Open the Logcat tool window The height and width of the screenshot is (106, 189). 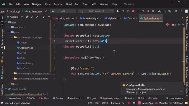pos(92,98)
